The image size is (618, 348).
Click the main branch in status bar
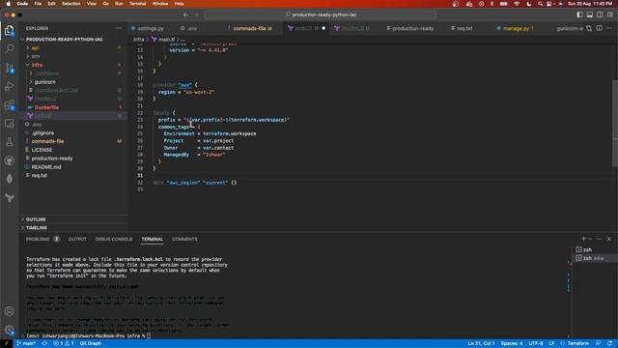(26, 344)
